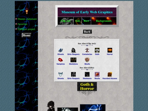Screen dimensions: 148x111
Task: Follow the Skeletons clip art text link
Action: [x=73, y=64]
